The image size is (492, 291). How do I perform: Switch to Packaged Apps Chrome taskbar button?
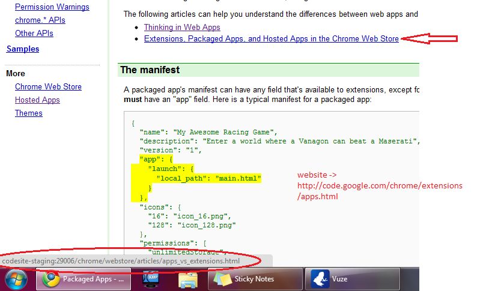(x=84, y=279)
